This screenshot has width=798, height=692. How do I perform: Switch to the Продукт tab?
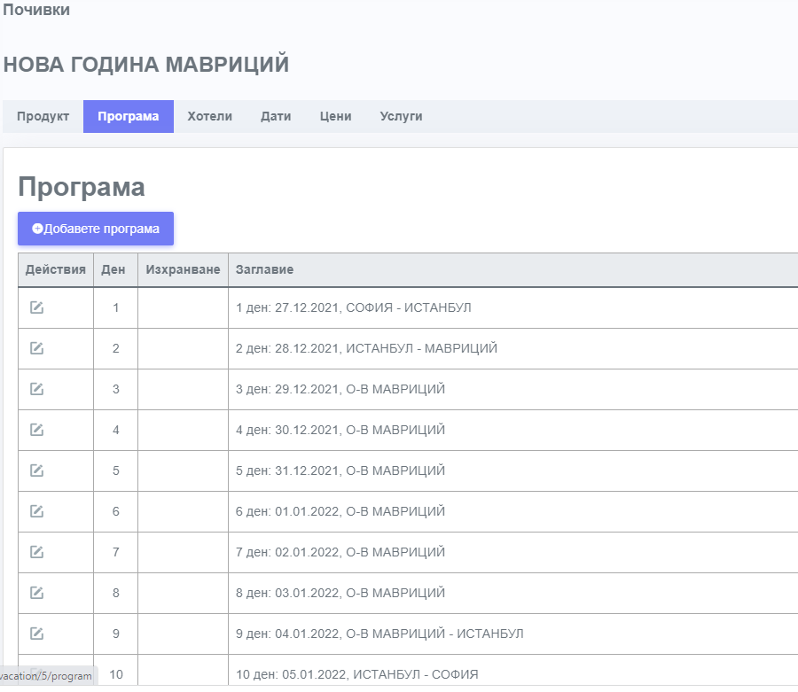43,116
